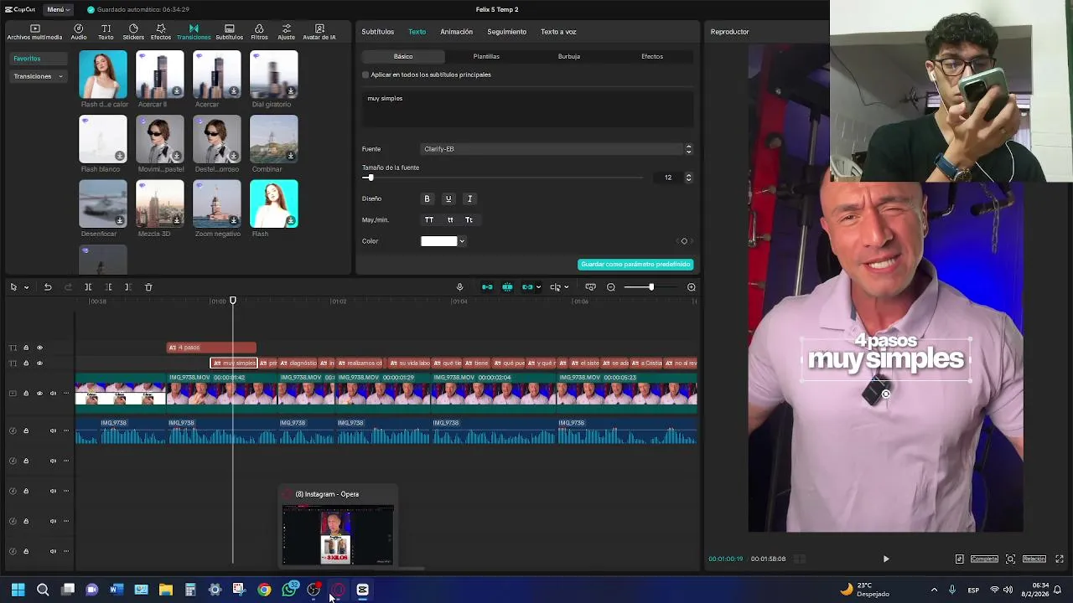
Task: Apply italic text style
Action: (469, 198)
